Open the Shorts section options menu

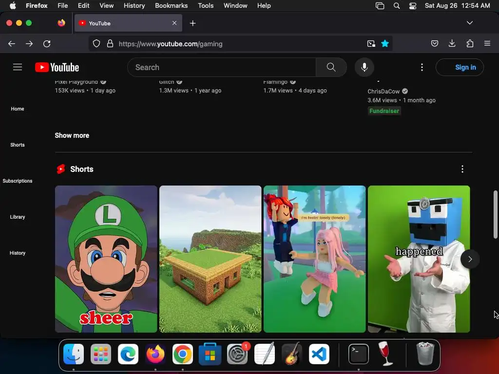point(462,169)
